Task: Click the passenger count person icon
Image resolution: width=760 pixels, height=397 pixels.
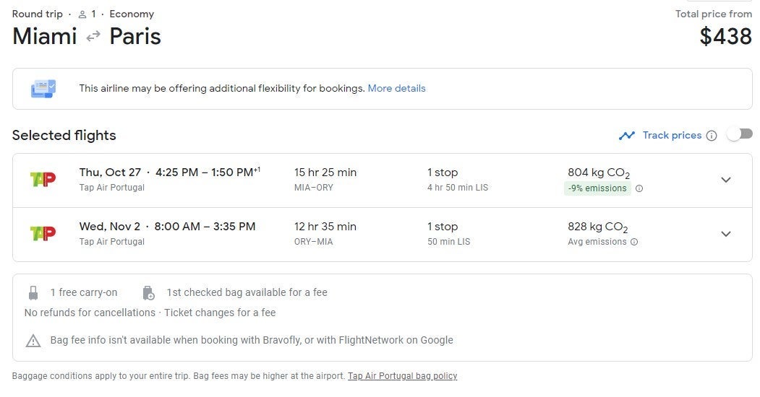Action: [x=82, y=14]
